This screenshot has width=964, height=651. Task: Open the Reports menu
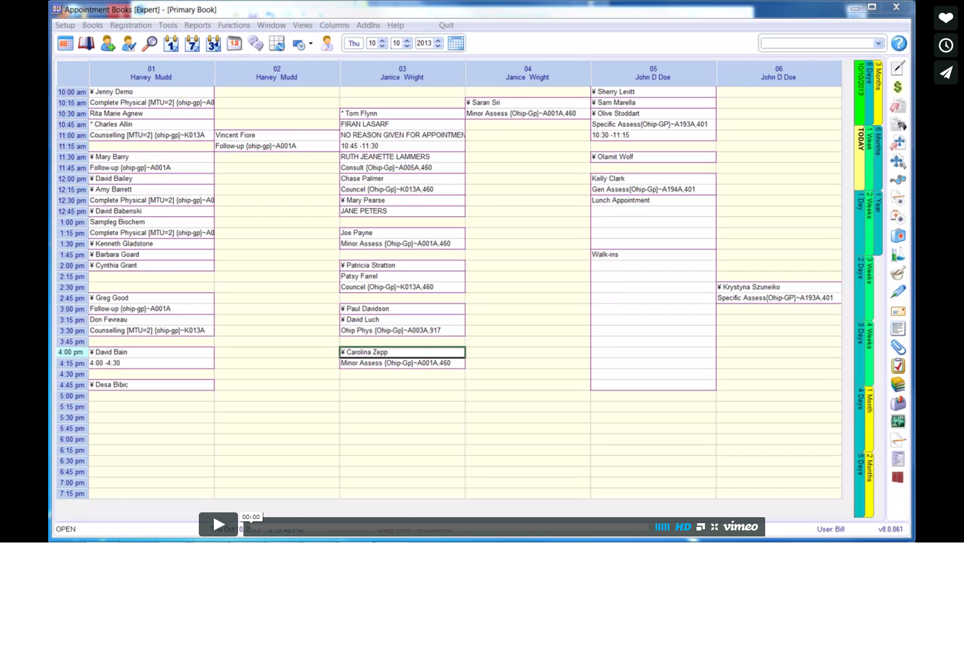tap(198, 25)
